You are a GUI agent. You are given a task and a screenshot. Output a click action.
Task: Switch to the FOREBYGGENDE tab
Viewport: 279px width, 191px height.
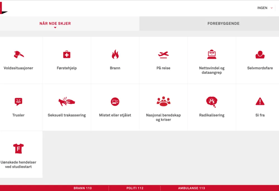point(223,23)
